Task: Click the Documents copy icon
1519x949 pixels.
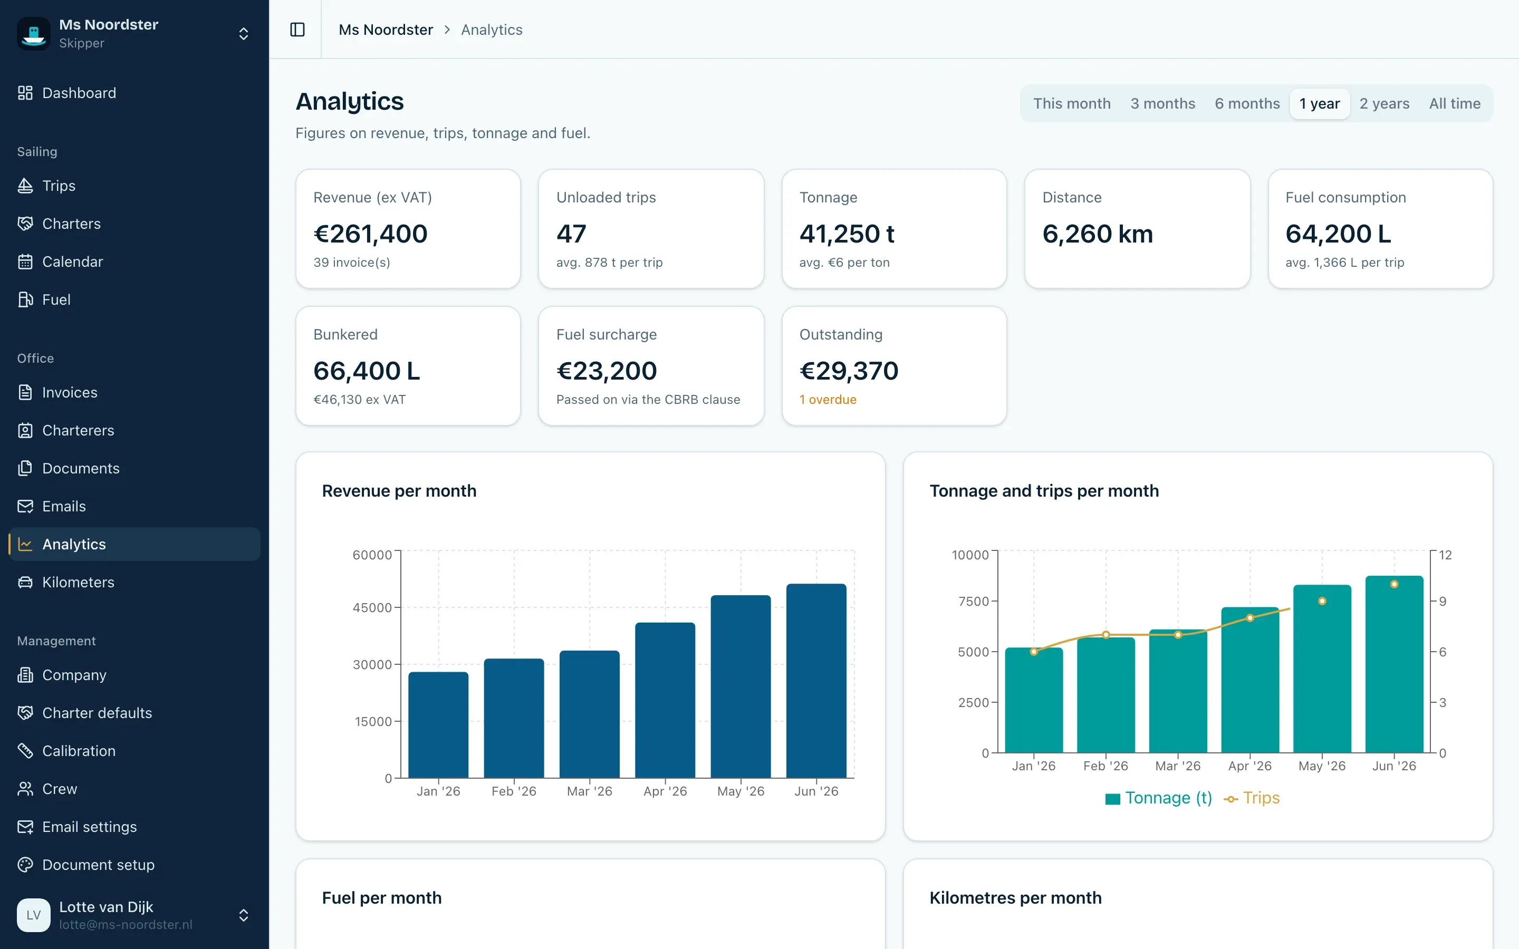Action: (x=25, y=468)
